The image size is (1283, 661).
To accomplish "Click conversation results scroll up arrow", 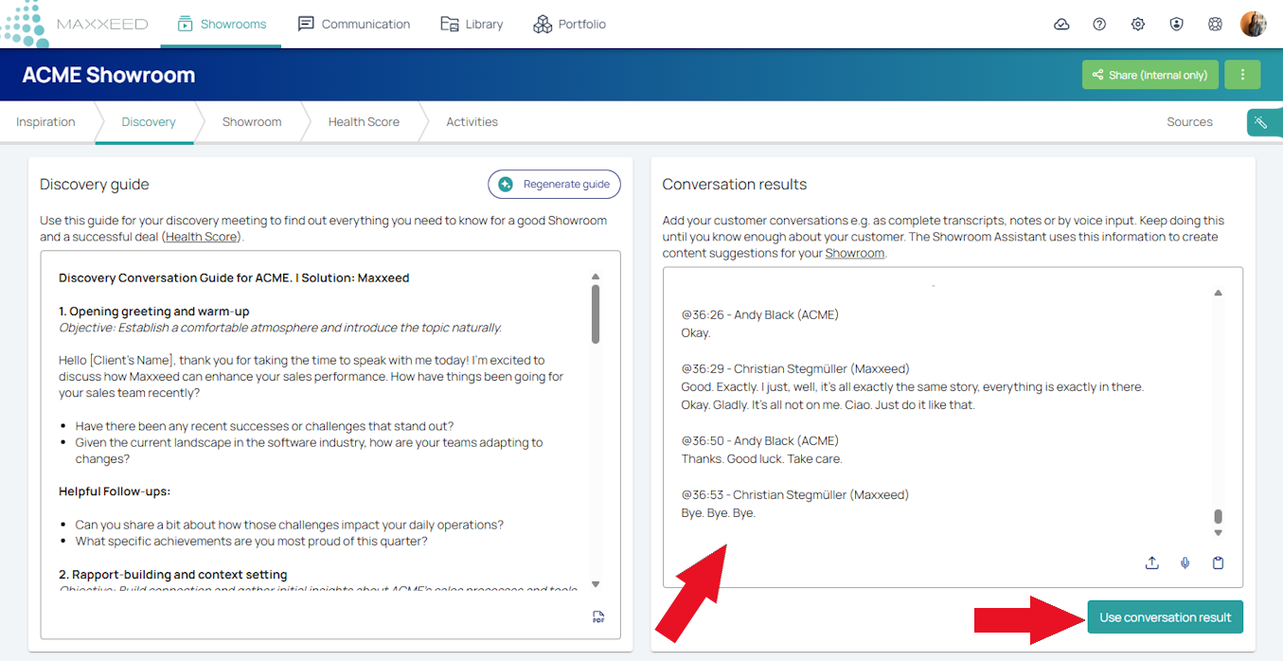I will coord(1219,293).
